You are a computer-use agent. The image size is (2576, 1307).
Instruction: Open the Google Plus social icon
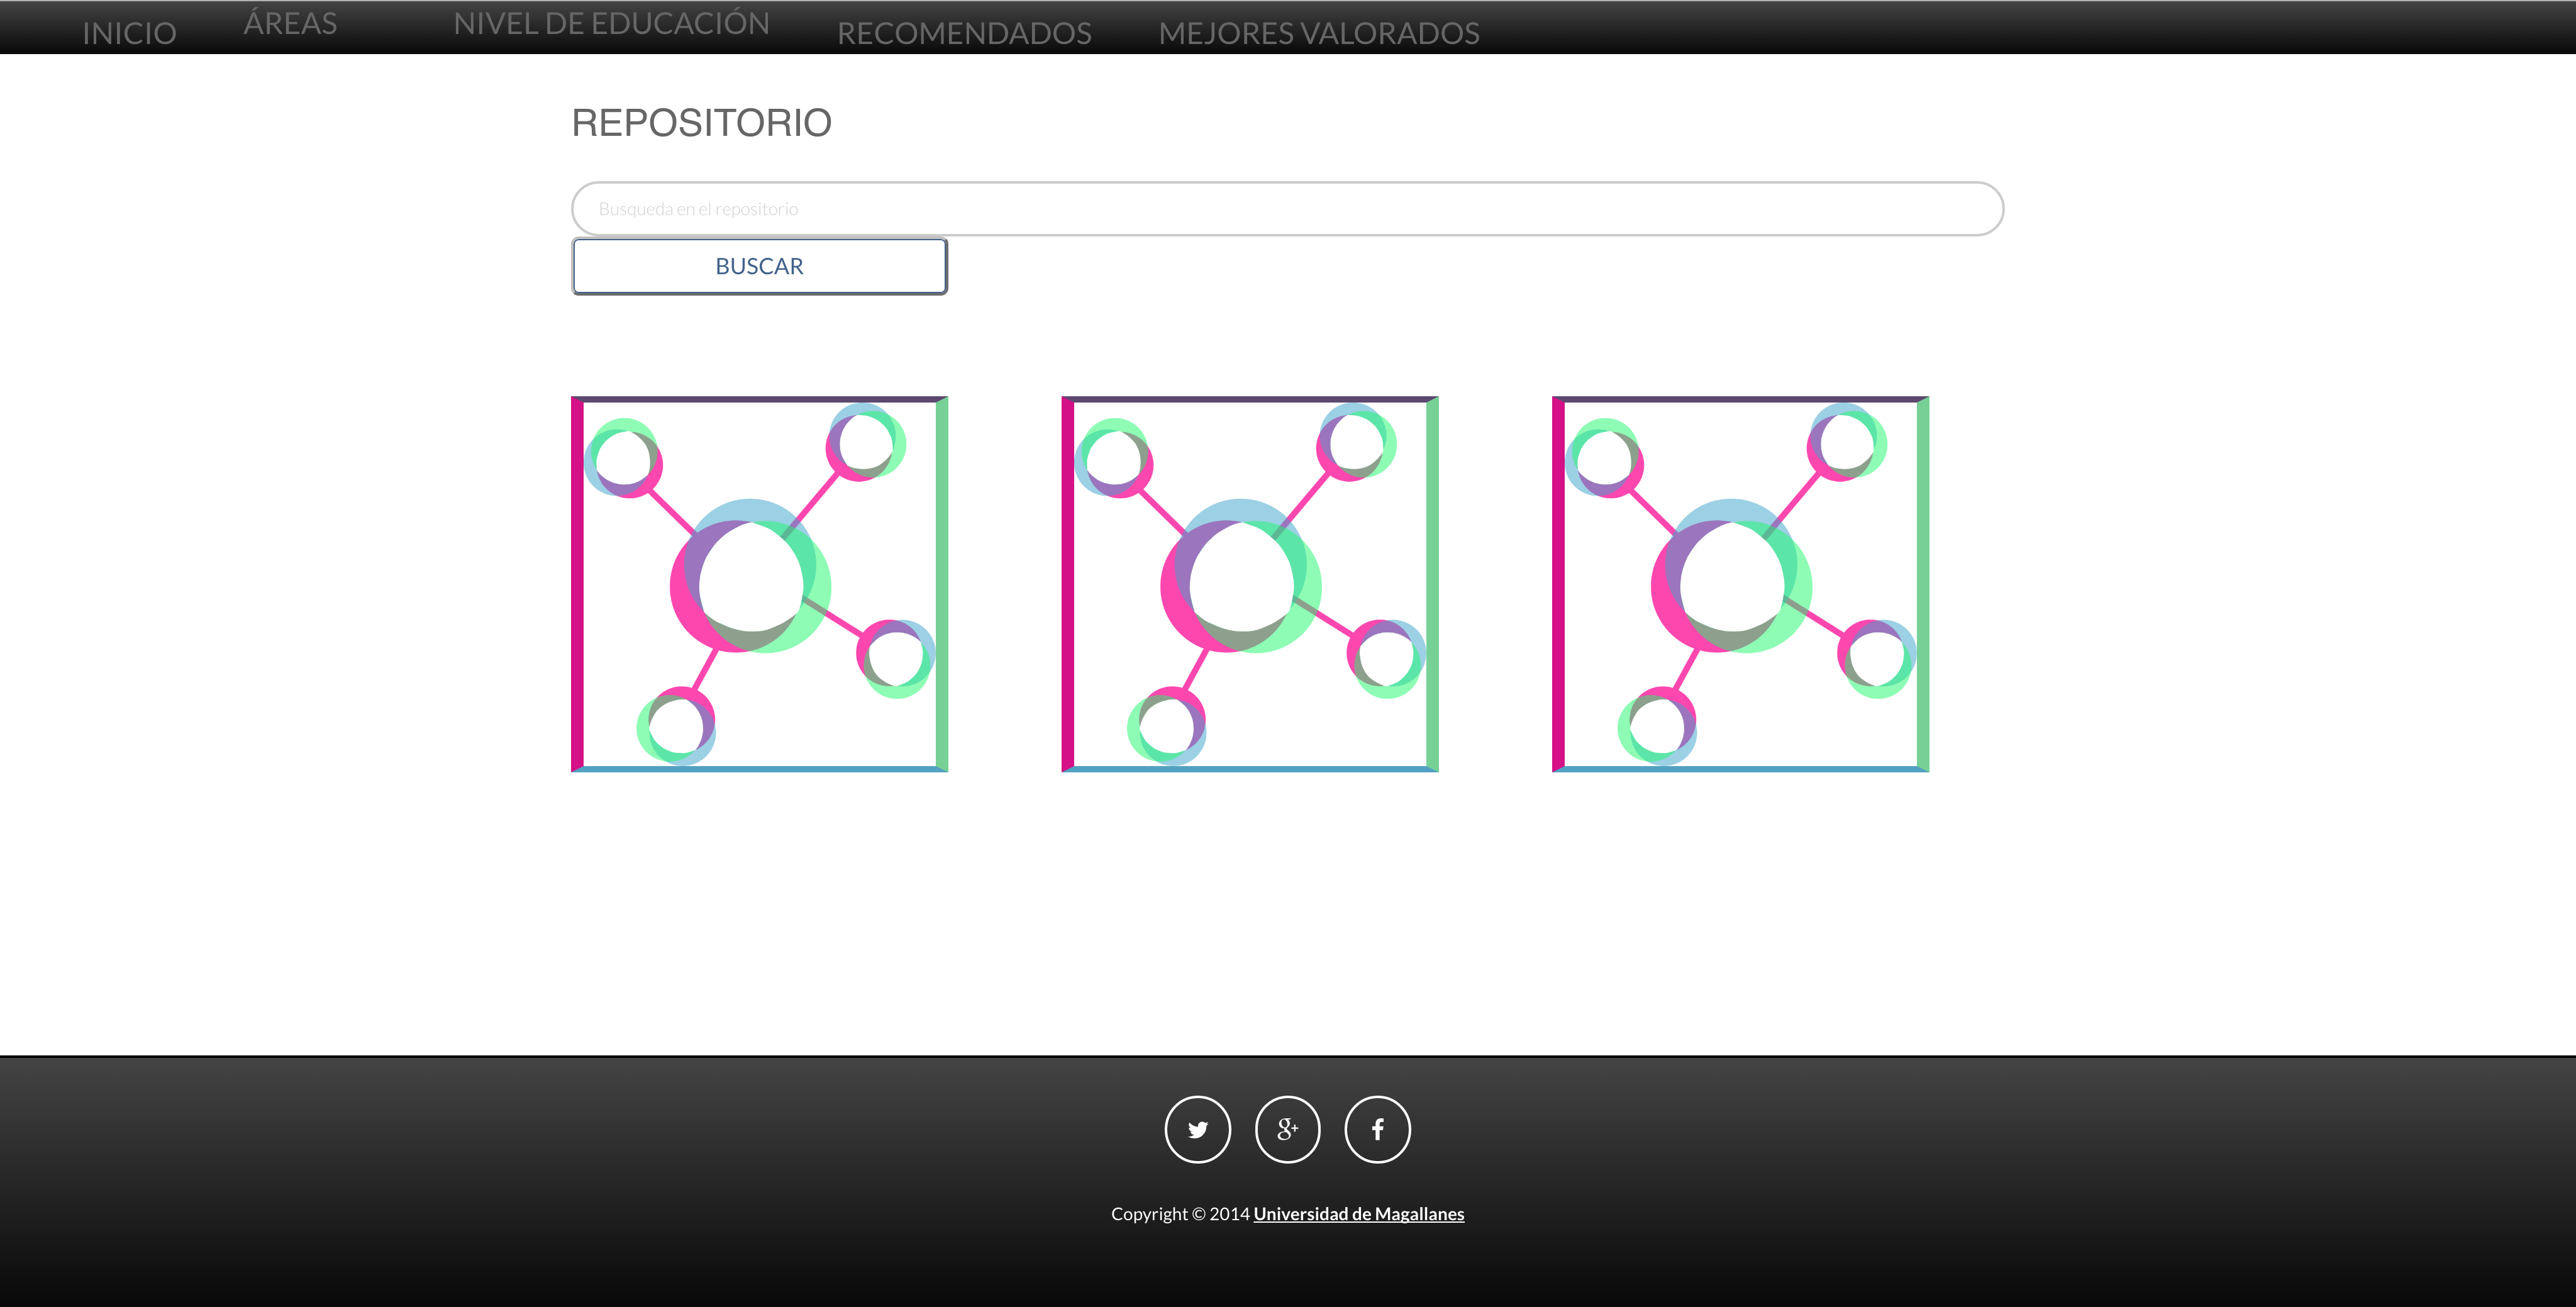pos(1287,1129)
